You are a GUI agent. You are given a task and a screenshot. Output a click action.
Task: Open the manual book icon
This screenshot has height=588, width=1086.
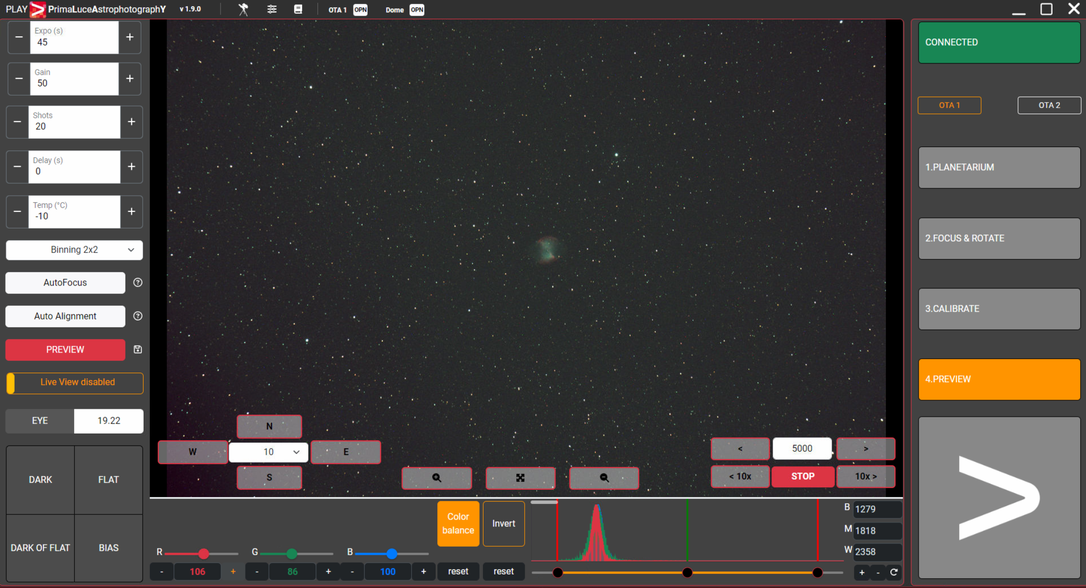[298, 10]
